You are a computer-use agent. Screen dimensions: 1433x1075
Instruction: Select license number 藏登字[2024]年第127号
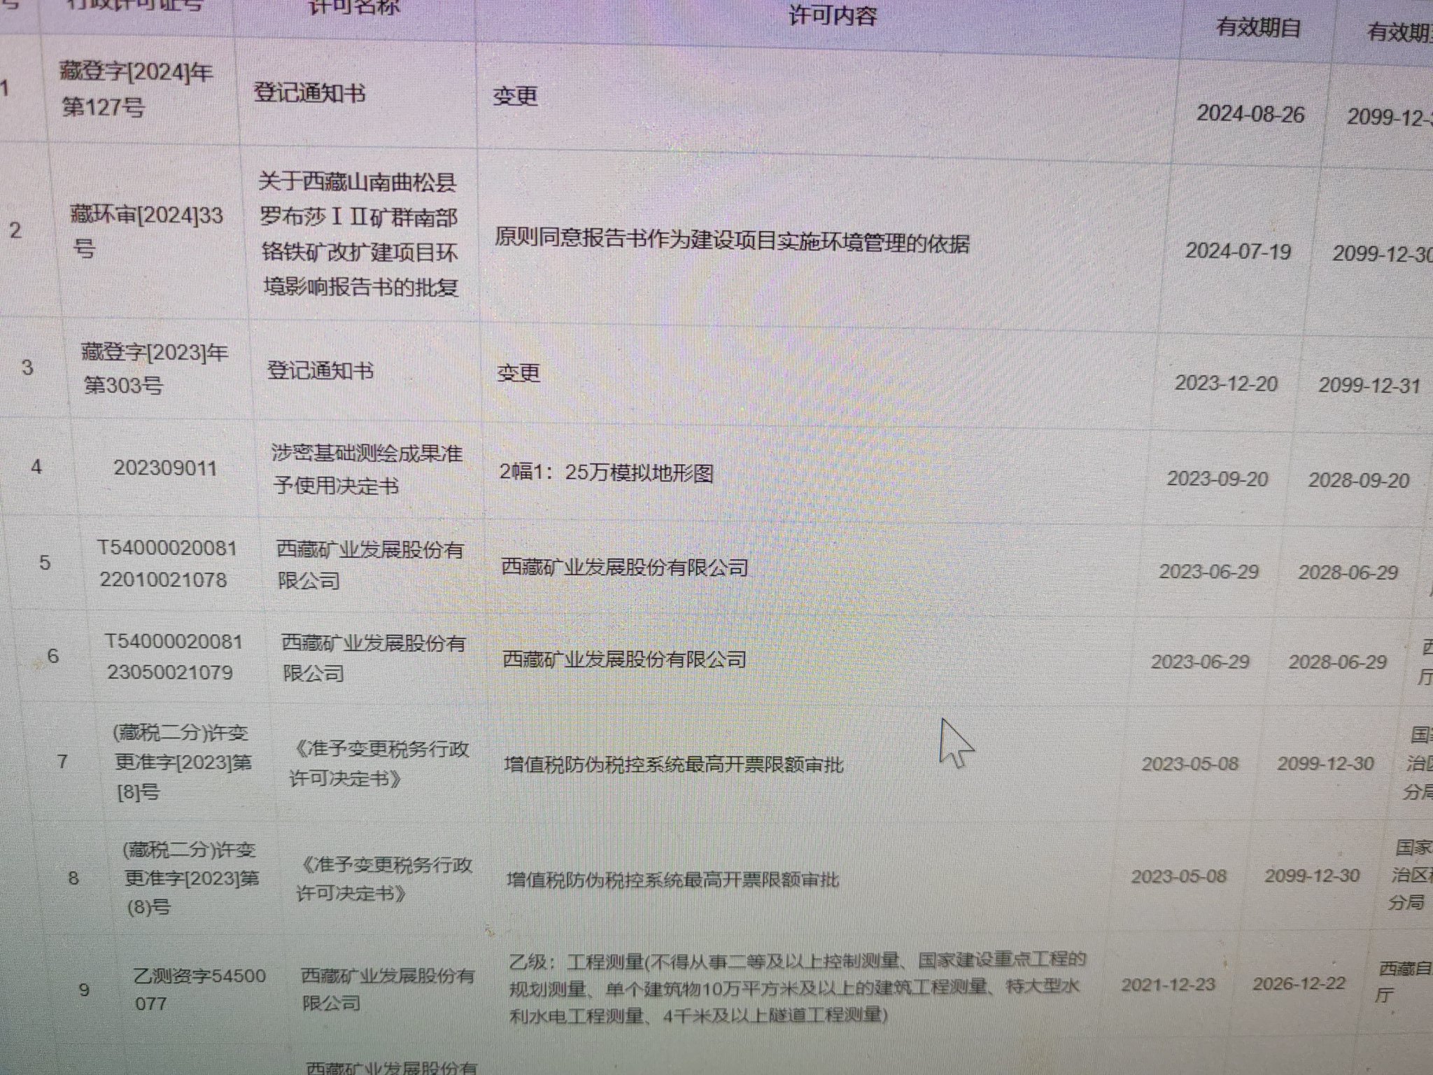point(136,90)
